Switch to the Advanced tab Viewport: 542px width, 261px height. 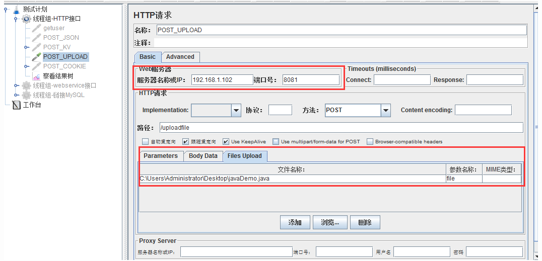tap(180, 57)
